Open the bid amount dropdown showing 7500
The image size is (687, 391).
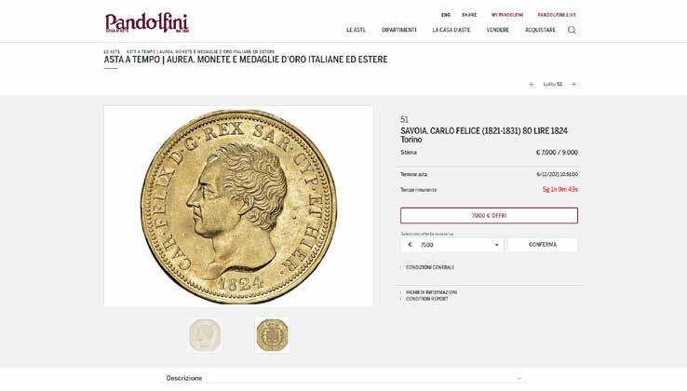(x=452, y=245)
